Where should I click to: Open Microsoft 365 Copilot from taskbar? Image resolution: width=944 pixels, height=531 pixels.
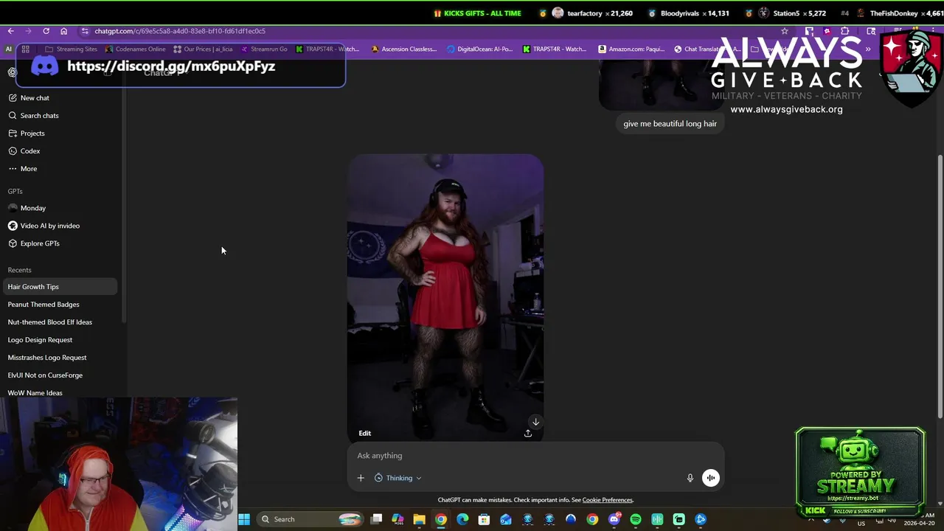(398, 519)
